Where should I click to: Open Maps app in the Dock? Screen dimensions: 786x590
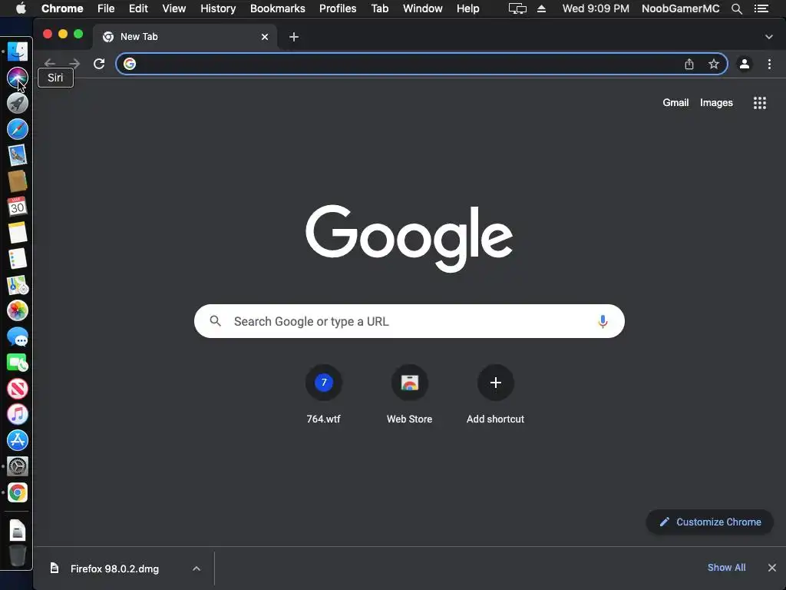coord(18,284)
